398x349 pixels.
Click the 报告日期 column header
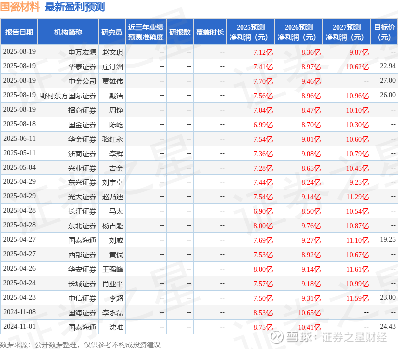pos(19,32)
